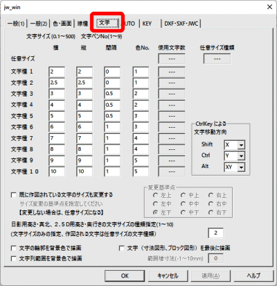Click the 文字種 5 spacing input field
This screenshot has width=277, height=286.
tap(112, 116)
